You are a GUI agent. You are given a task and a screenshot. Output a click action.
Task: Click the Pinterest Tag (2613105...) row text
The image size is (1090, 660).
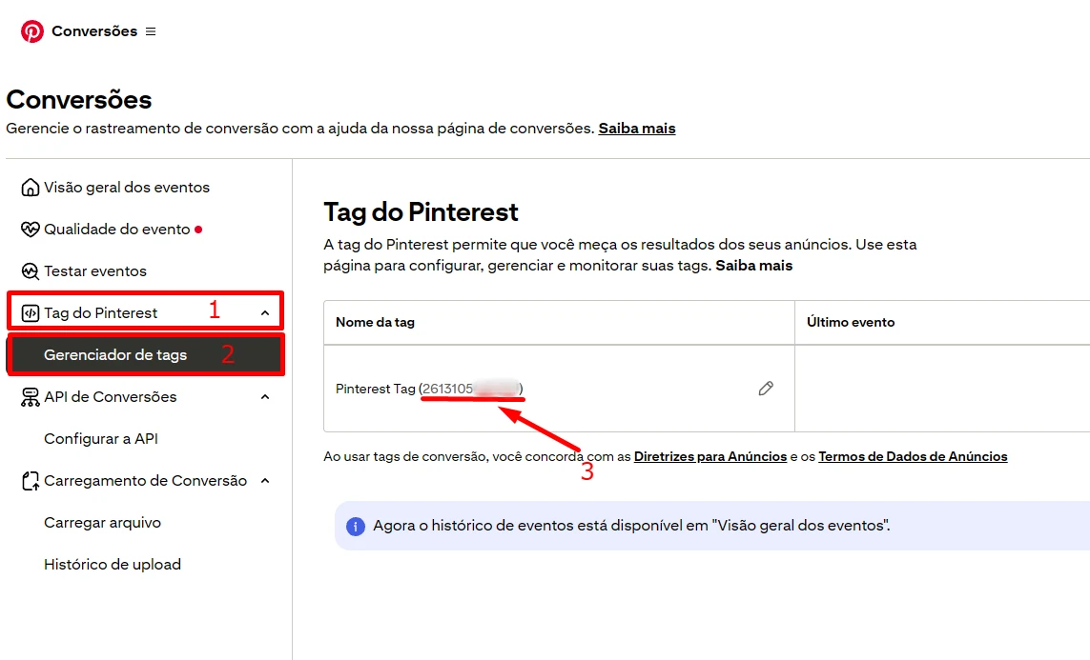tap(429, 389)
